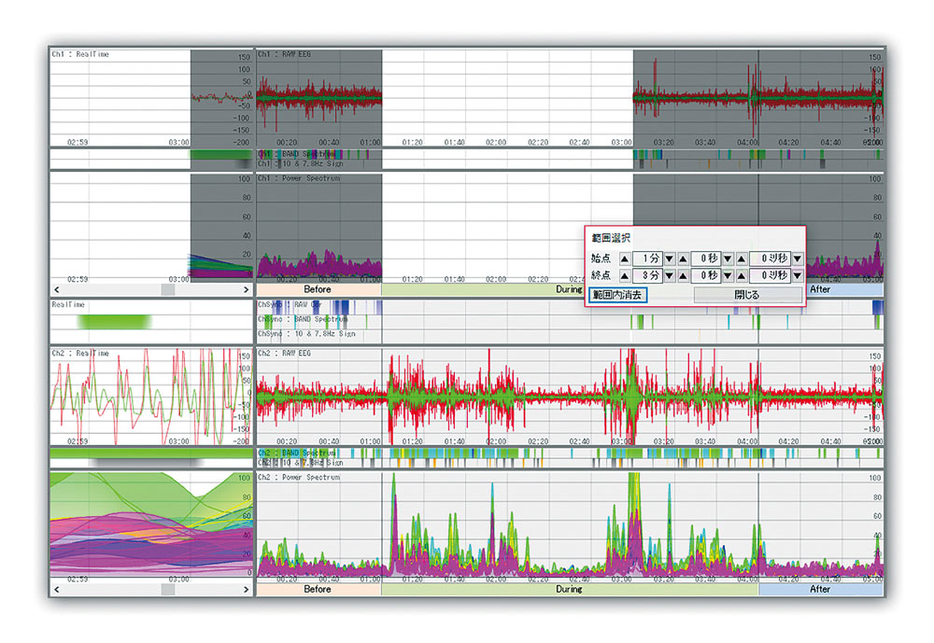Increase the start point minutes value
This screenshot has width=934, height=643.
coord(624,258)
